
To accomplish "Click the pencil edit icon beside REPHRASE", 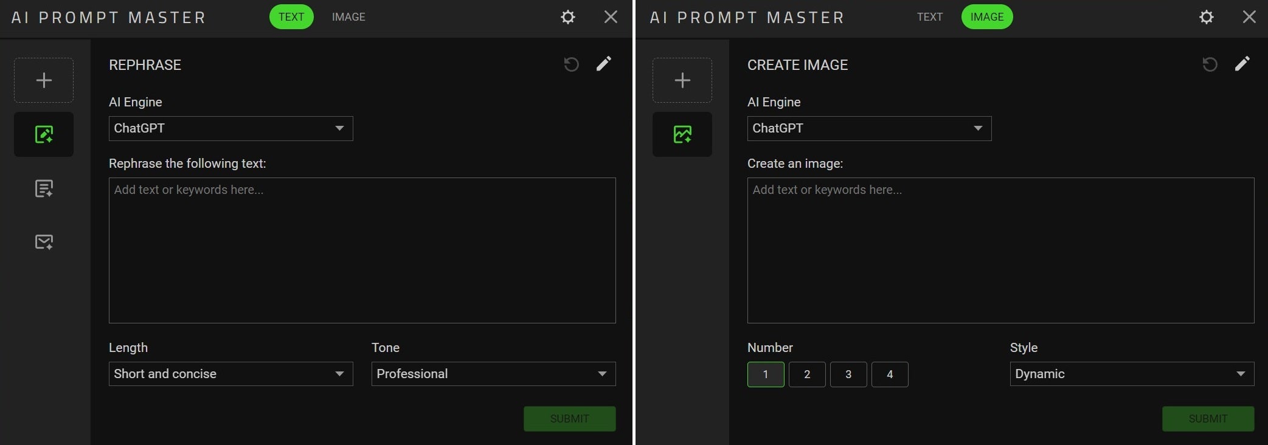I will pos(603,64).
